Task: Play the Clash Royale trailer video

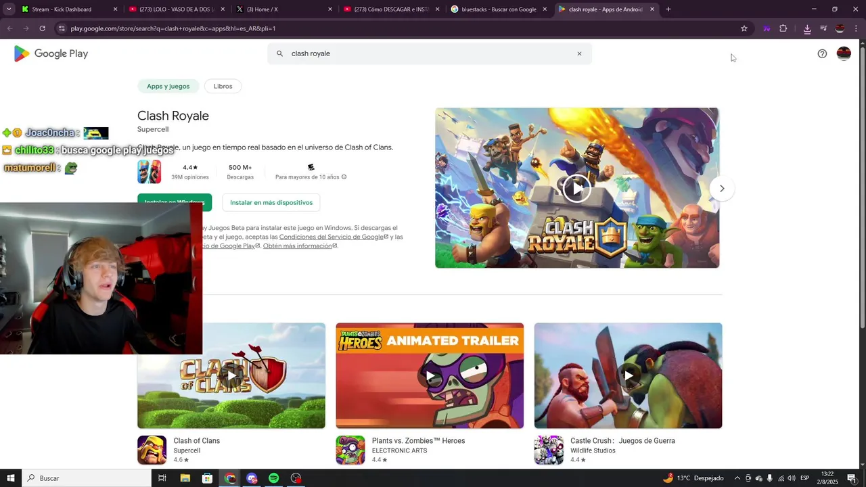Action: (576, 188)
